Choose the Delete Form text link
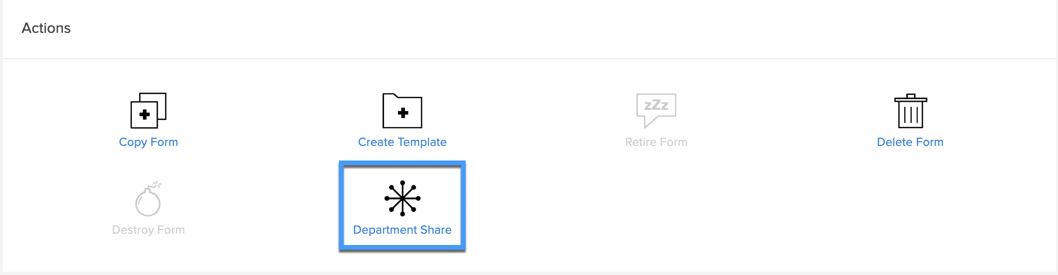This screenshot has width=1058, height=275. [x=910, y=142]
